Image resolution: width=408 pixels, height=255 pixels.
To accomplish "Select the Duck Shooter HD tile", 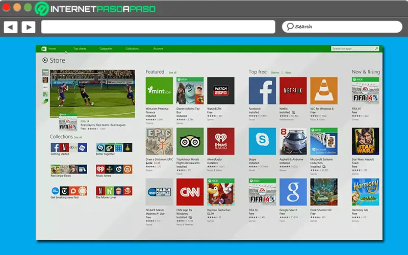I will [x=324, y=192].
